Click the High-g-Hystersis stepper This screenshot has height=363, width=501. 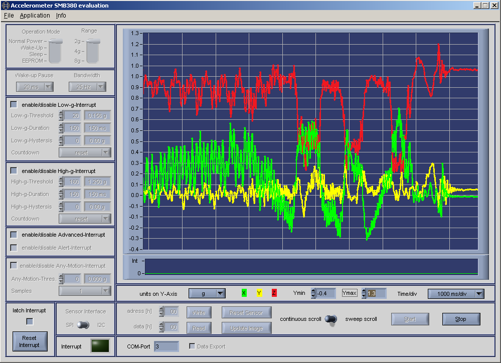(x=61, y=207)
